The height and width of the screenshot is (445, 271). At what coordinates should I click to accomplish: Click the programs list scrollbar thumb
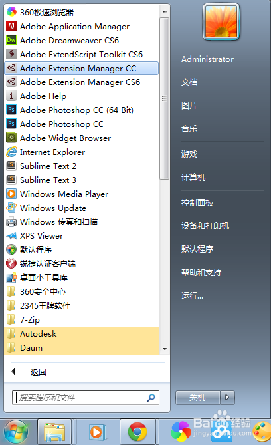click(164, 98)
